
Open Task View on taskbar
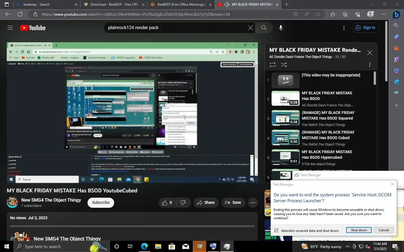pos(130,246)
